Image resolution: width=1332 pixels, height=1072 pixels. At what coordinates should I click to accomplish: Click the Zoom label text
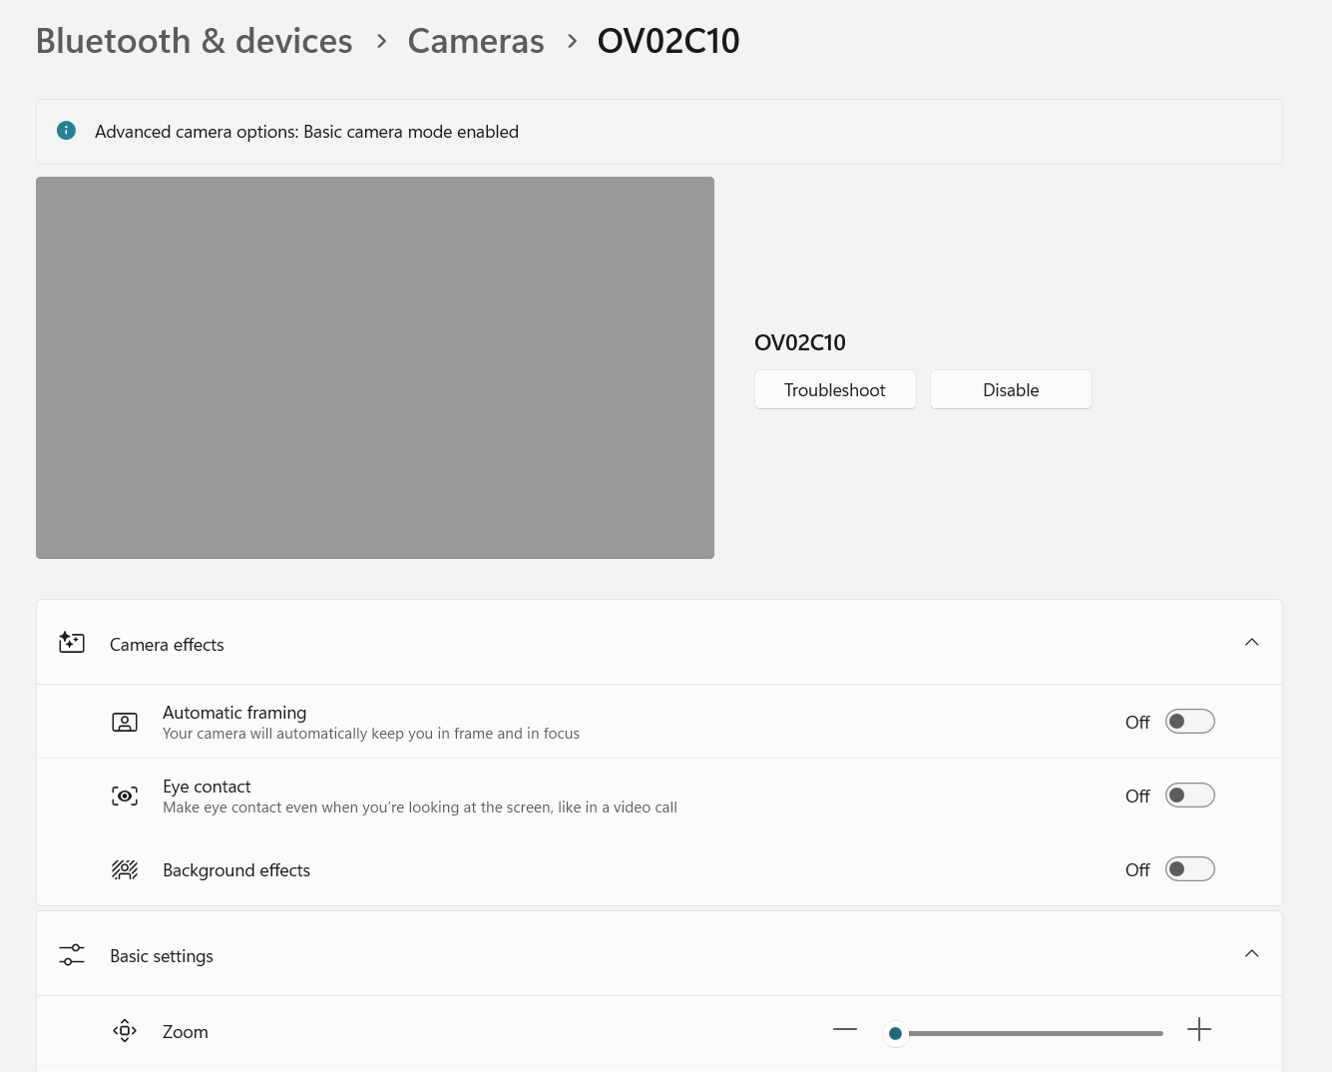(x=186, y=1032)
